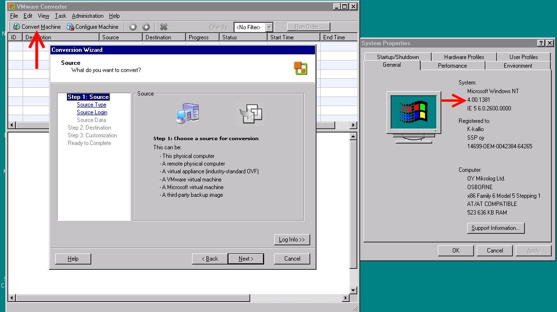Open the Task menu
This screenshot has width=557, height=312.
61,16
